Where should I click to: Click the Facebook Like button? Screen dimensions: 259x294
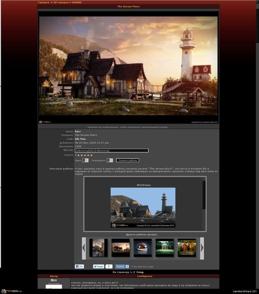tap(80, 266)
